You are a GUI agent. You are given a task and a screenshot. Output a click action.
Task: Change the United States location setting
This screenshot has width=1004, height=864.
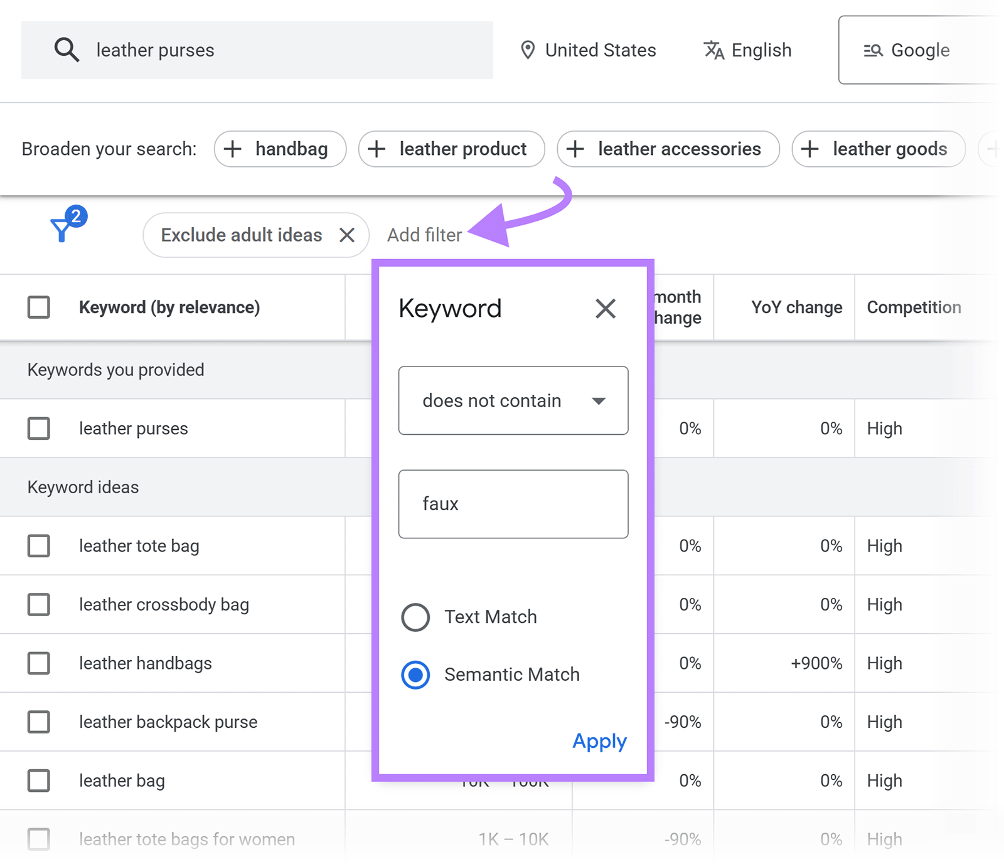(x=600, y=50)
